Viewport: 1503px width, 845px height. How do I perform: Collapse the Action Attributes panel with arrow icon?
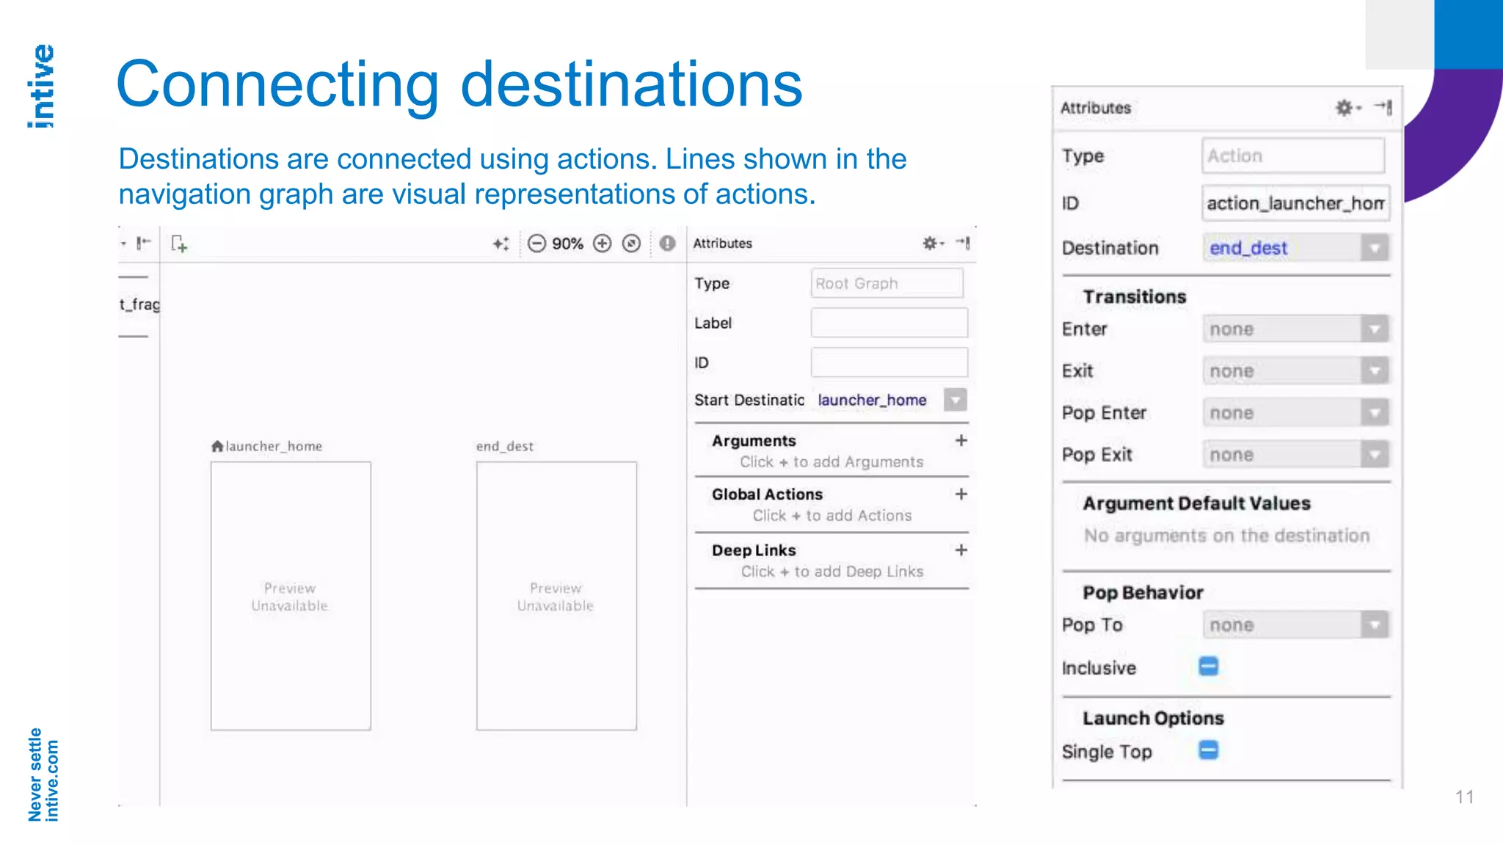pyautogui.click(x=1383, y=108)
